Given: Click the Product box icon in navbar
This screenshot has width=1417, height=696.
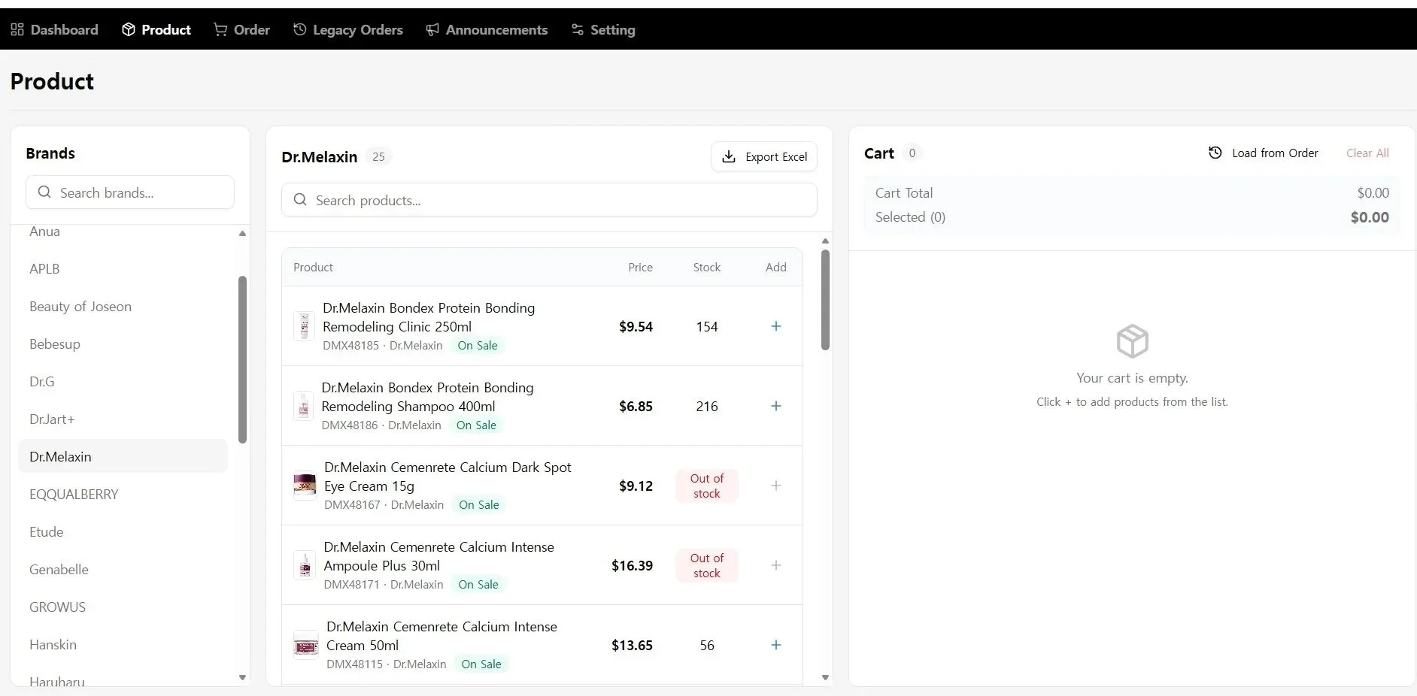Looking at the screenshot, I should [x=129, y=30].
